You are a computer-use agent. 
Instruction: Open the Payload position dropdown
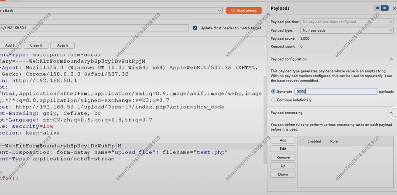coord(347,22)
